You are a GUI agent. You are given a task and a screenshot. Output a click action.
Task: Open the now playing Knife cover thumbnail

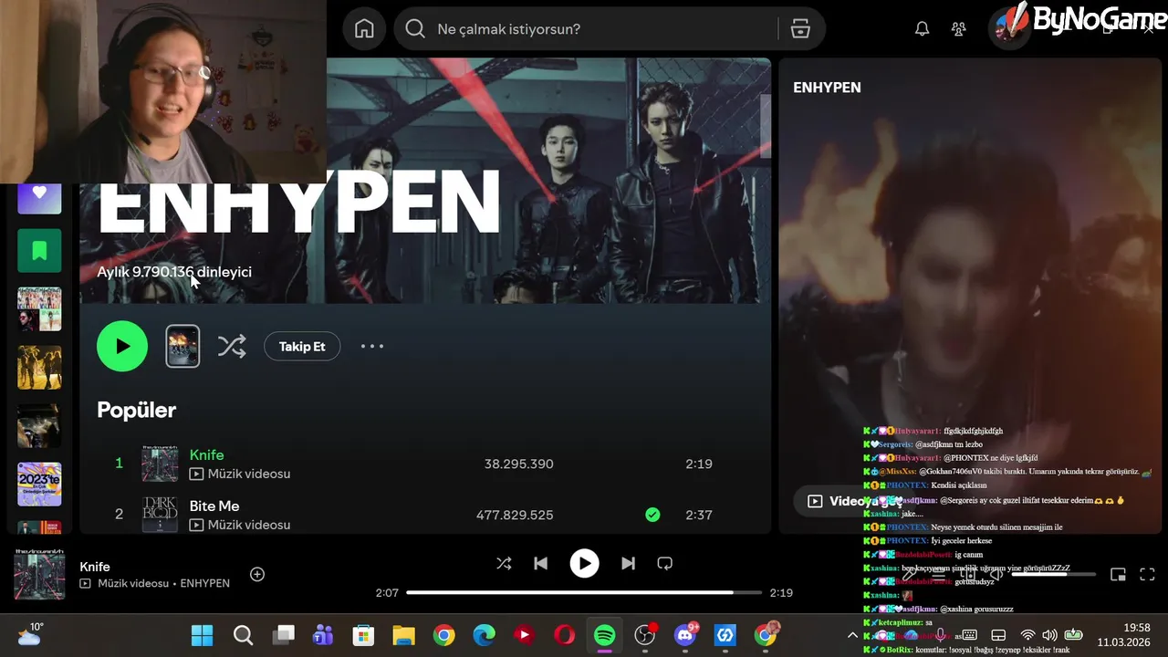click(39, 574)
